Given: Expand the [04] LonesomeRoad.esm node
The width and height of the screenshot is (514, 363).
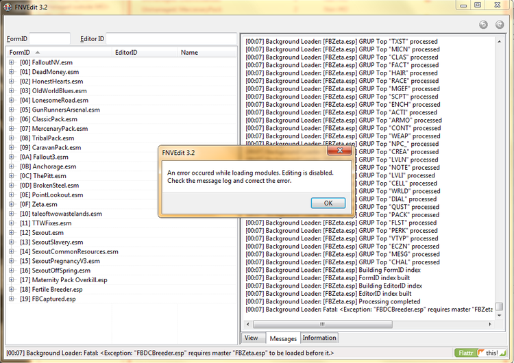Looking at the screenshot, I should pos(12,100).
